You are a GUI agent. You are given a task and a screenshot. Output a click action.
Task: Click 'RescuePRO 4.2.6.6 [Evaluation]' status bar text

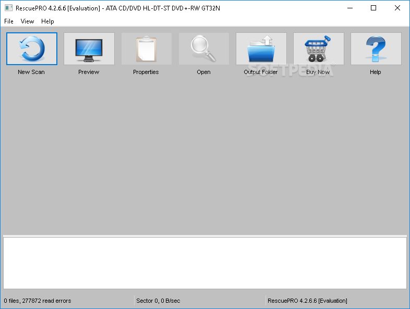pos(307,301)
